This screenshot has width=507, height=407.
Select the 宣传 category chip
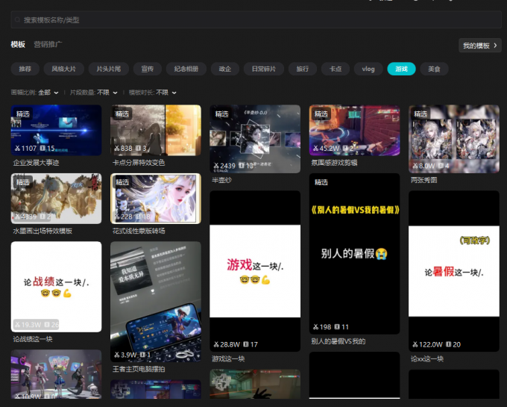pos(148,69)
